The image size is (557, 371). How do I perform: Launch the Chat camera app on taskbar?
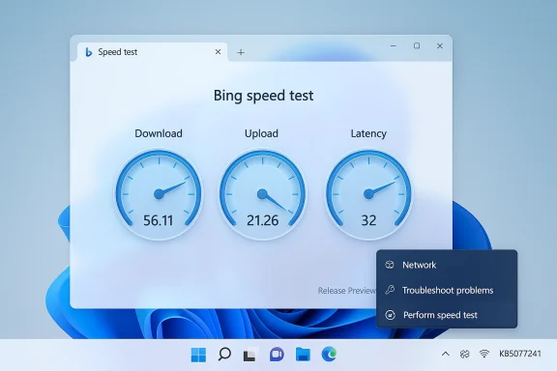277,355
